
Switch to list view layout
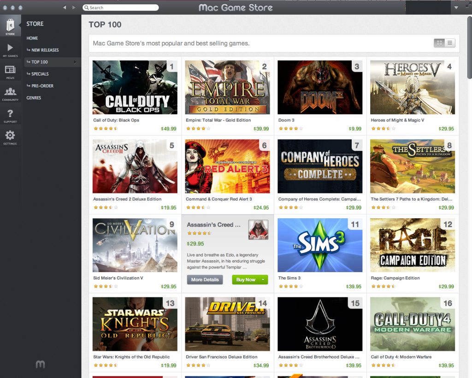450,43
